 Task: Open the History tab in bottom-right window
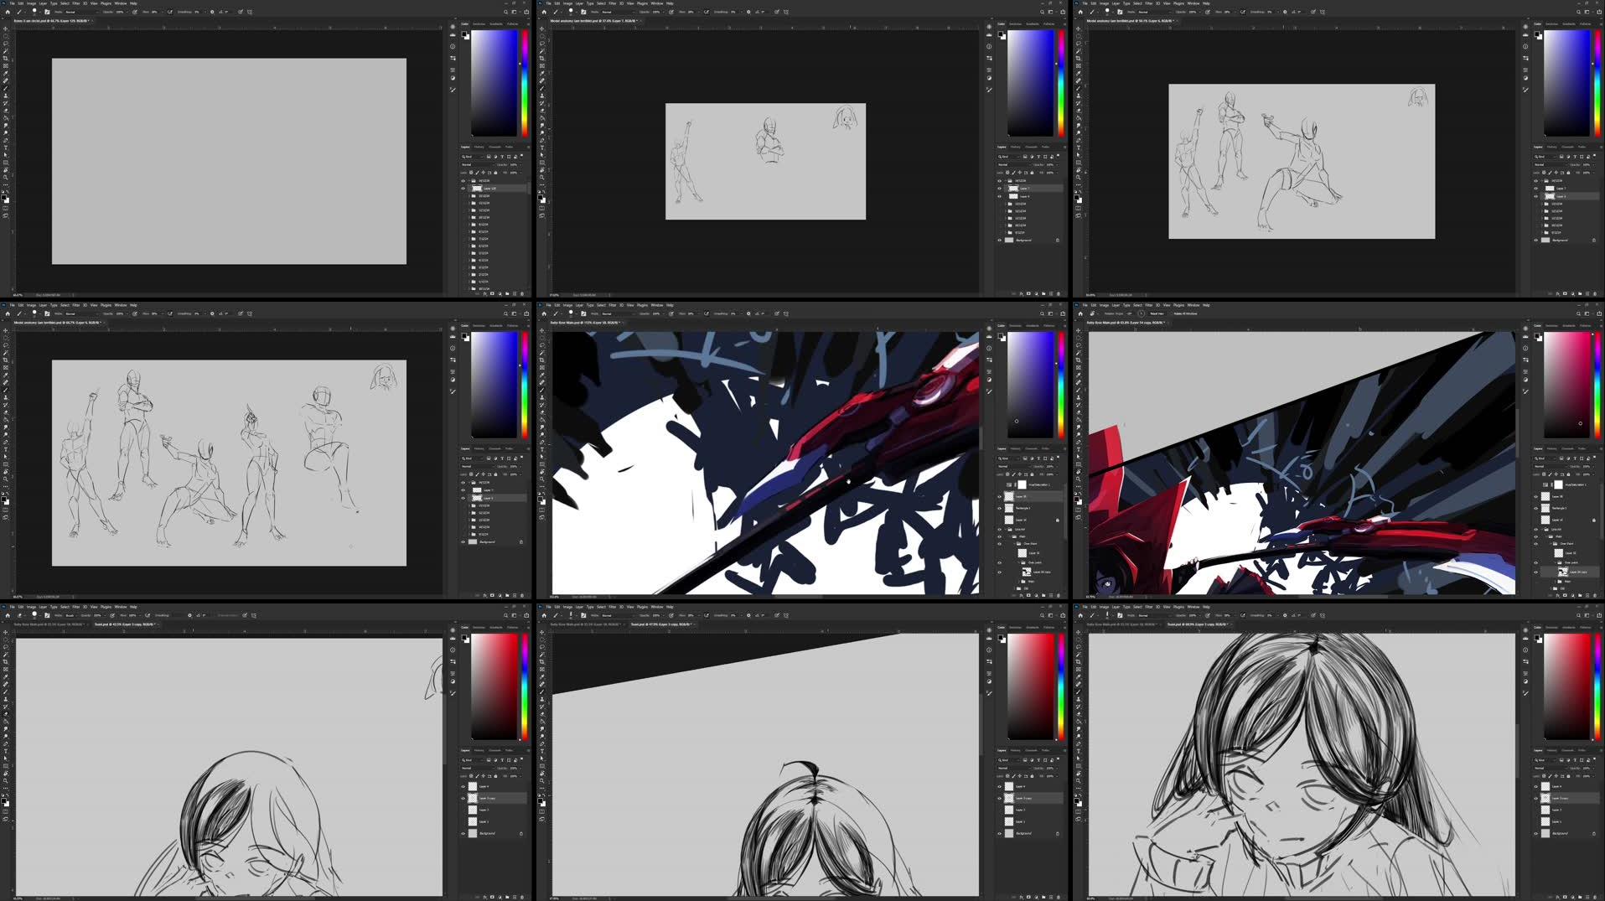click(x=1551, y=750)
